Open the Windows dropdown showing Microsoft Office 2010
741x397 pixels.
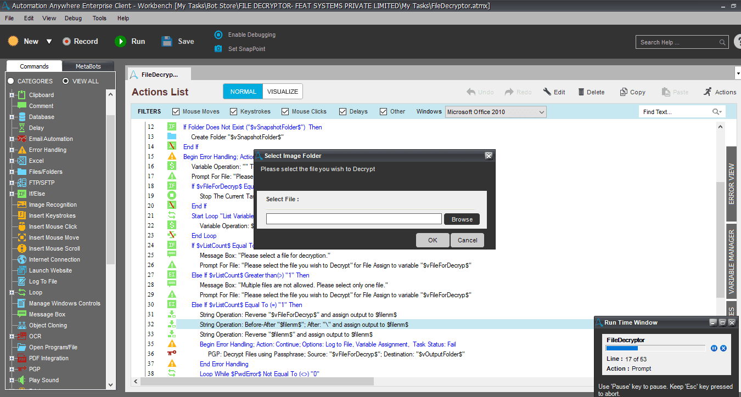(496, 112)
